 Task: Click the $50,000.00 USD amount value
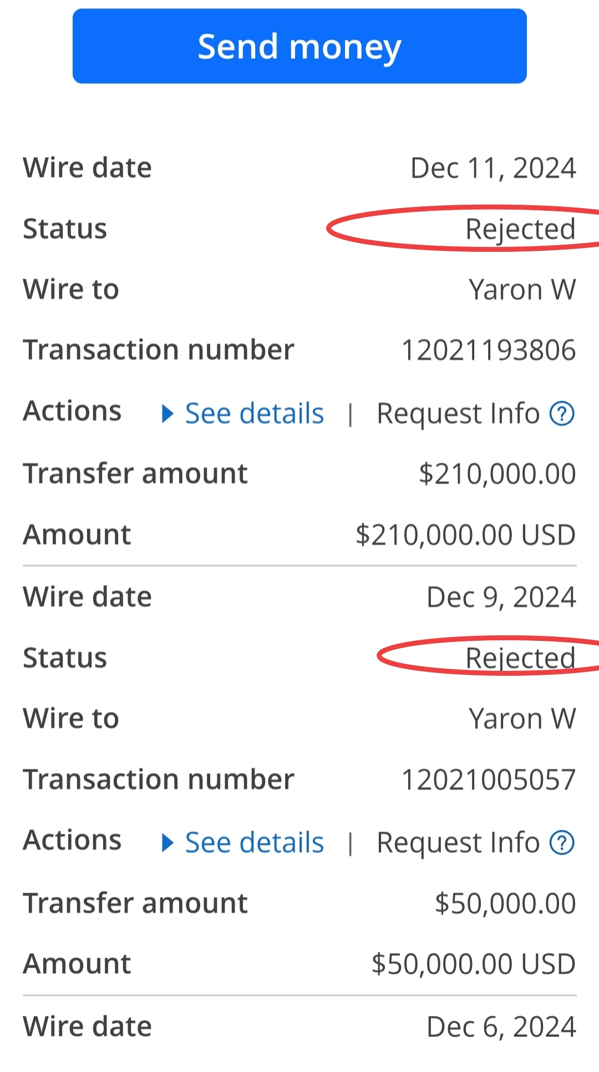point(474,964)
